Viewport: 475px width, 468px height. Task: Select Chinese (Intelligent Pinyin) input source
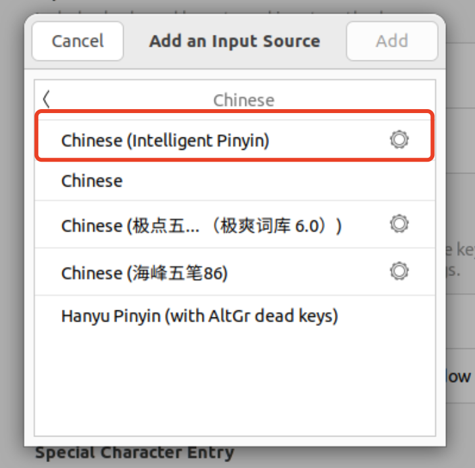[165, 141]
